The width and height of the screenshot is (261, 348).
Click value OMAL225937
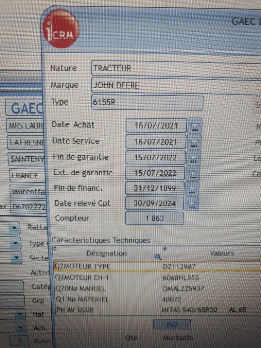pos(183,289)
